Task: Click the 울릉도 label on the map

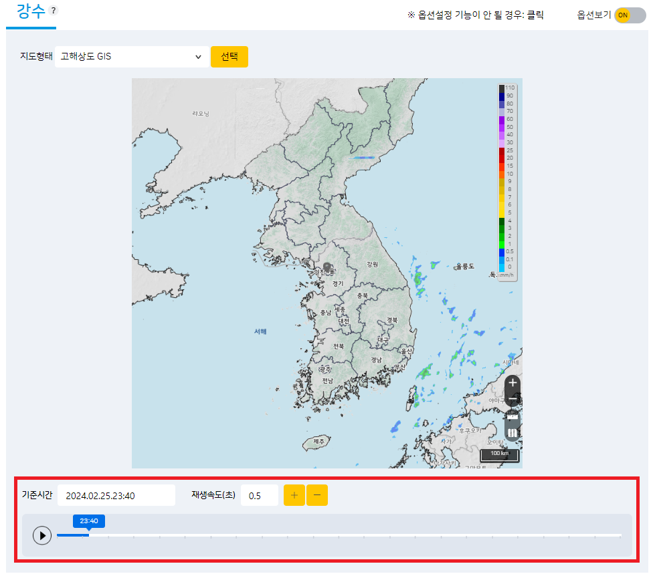Action: point(466,266)
